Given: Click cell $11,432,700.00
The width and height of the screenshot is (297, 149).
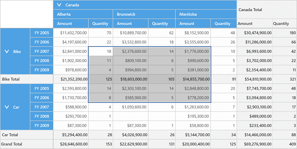Looking at the screenshot, I should pyautogui.click(x=71, y=33).
